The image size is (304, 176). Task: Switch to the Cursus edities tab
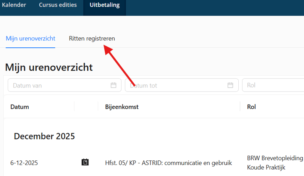click(58, 5)
